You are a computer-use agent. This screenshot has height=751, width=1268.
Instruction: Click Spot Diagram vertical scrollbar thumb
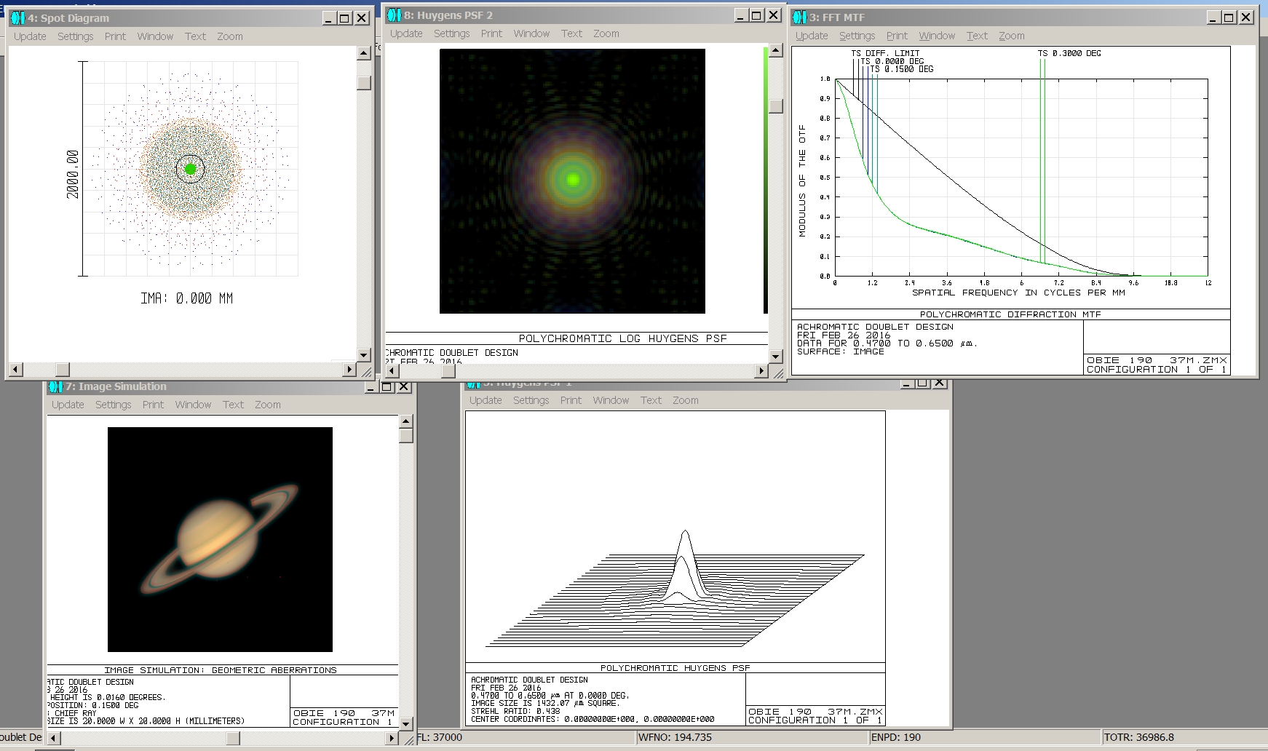[x=364, y=83]
